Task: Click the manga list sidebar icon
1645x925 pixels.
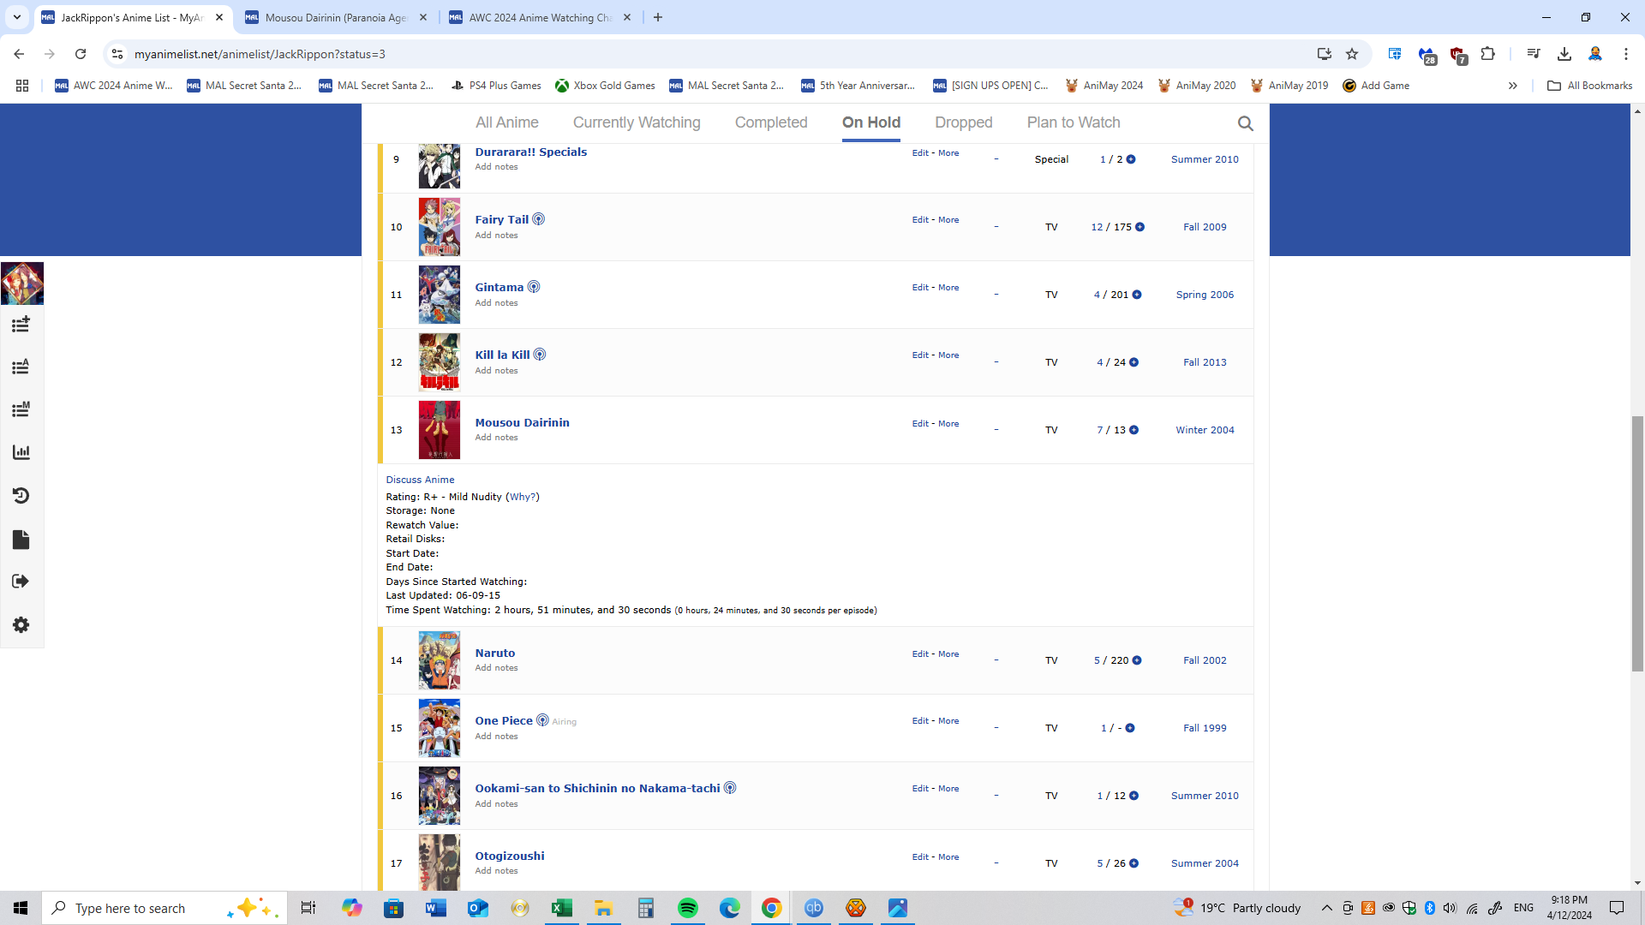Action: pyautogui.click(x=21, y=409)
